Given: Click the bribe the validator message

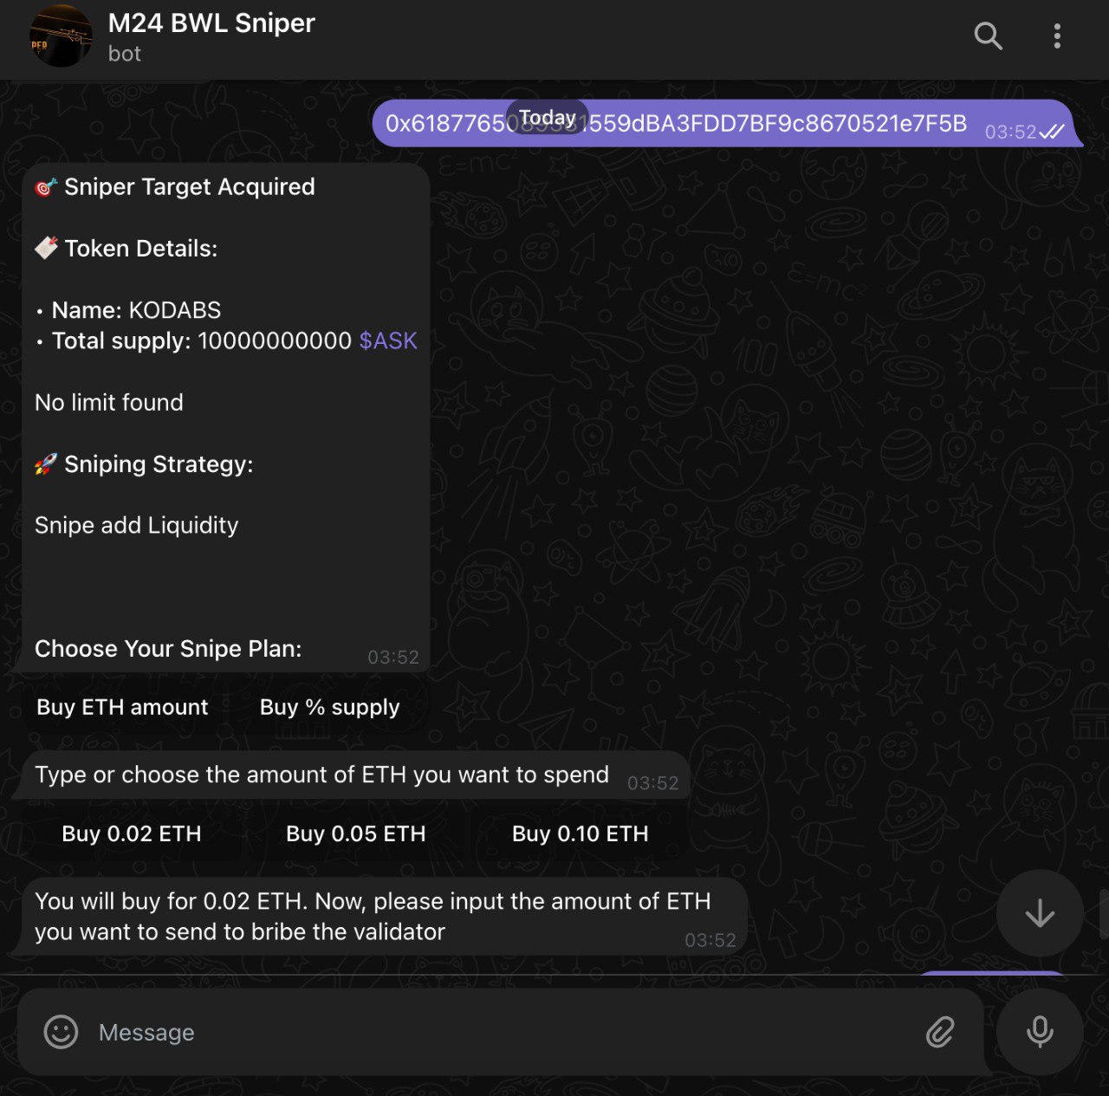Looking at the screenshot, I should tap(373, 917).
